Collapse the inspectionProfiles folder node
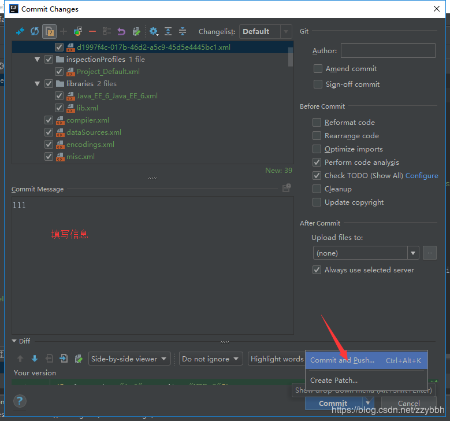 (x=38, y=60)
